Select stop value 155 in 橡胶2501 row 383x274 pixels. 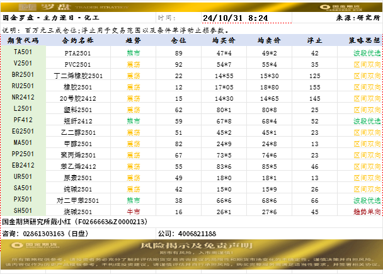314,87
